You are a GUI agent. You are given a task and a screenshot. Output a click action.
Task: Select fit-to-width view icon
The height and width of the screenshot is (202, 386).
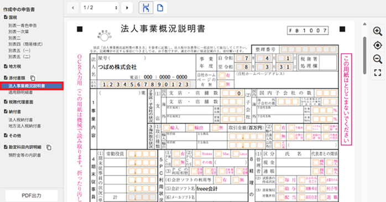146,8
